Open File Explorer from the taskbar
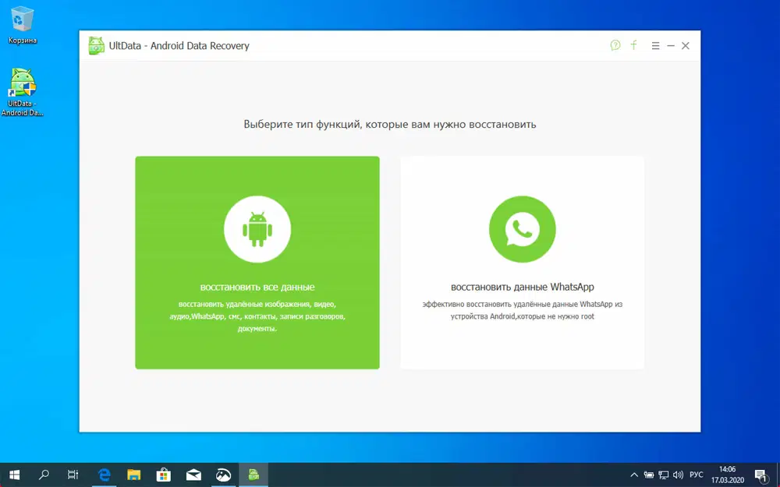This screenshot has height=487, width=780. coord(134,474)
